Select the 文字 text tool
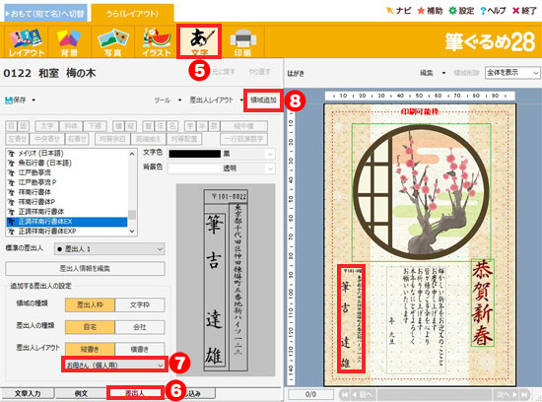This screenshot has height=402, width=542. 199,41
